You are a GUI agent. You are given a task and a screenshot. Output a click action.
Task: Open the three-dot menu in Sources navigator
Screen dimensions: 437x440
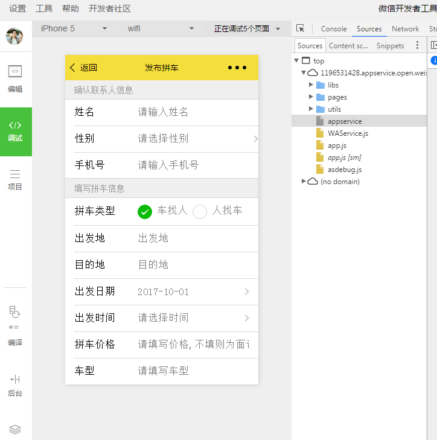pyautogui.click(x=417, y=45)
